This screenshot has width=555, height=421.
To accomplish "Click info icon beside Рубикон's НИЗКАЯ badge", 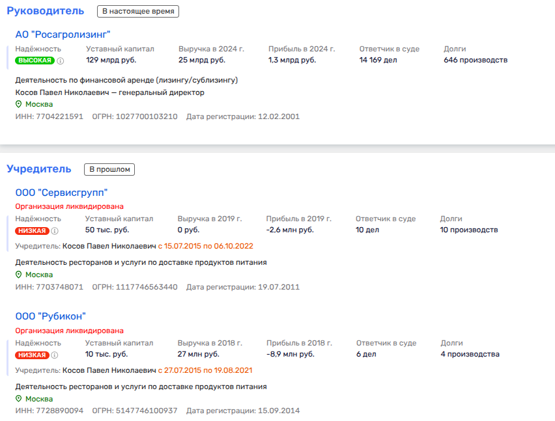I will tap(55, 355).
